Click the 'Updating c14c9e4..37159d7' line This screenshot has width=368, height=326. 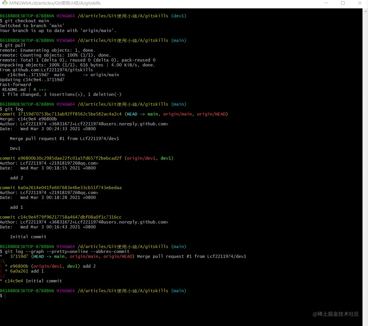pyautogui.click(x=32, y=80)
